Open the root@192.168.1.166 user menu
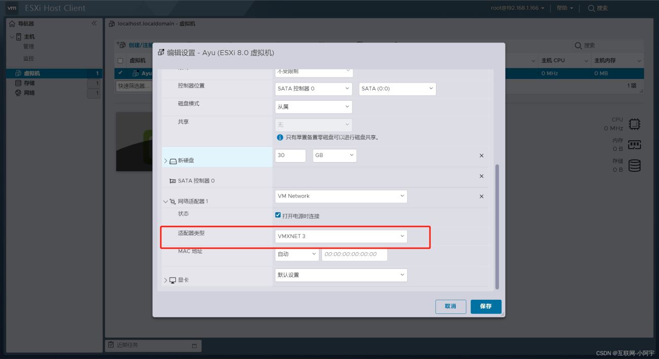This screenshot has height=359, width=659. coord(518,8)
